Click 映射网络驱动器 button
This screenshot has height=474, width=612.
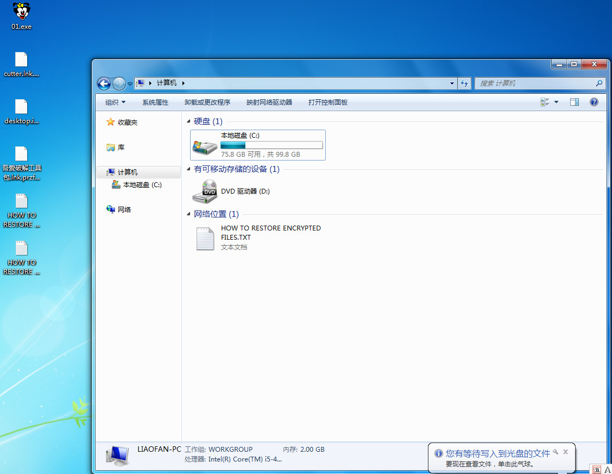[x=269, y=102]
